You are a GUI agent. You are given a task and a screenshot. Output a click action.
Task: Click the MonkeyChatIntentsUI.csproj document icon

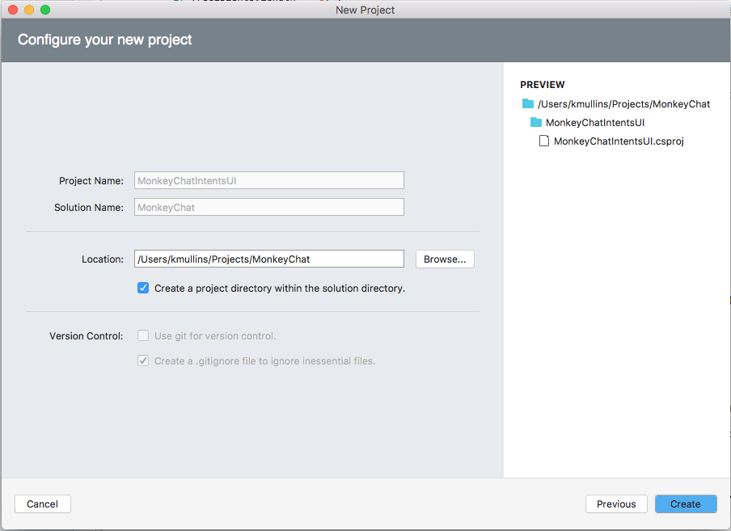point(543,141)
